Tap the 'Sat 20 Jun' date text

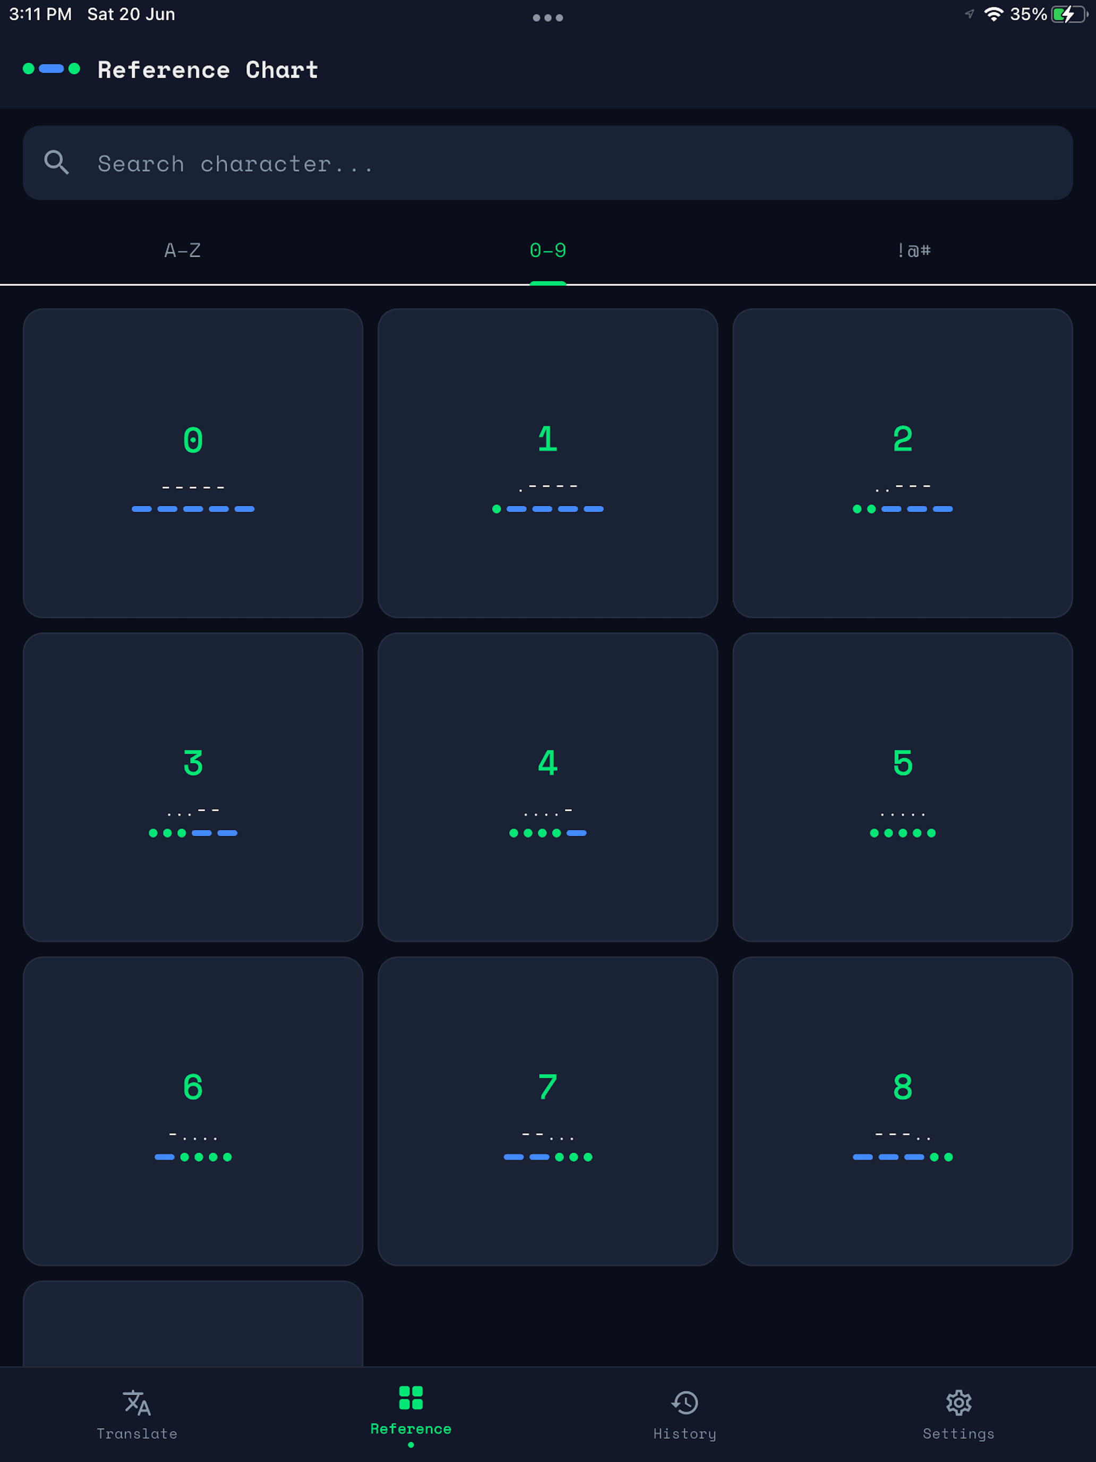[132, 14]
